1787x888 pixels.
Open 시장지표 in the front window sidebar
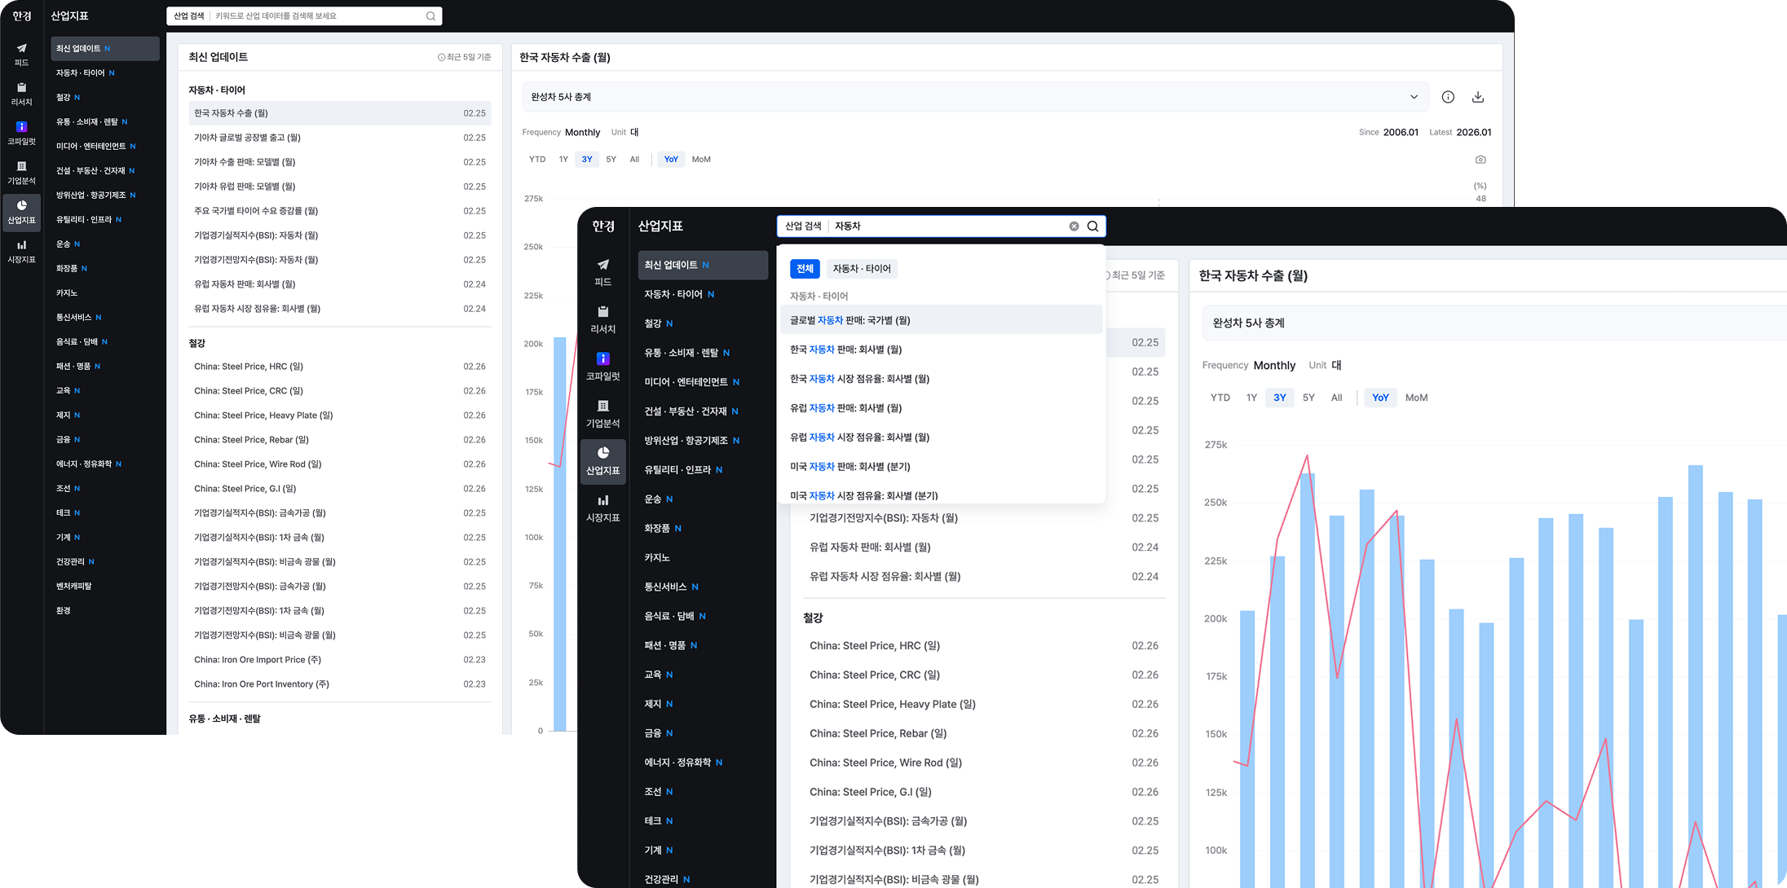point(602,508)
